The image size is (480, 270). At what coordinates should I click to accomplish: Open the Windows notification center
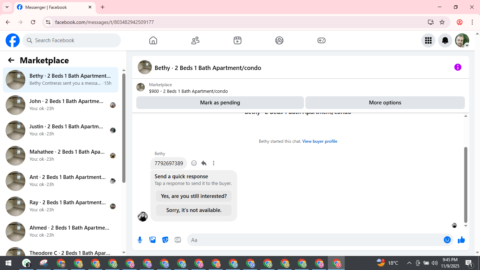click(x=469, y=263)
